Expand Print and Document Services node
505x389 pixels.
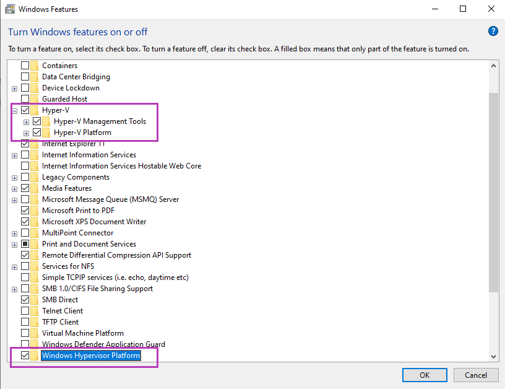(x=14, y=245)
